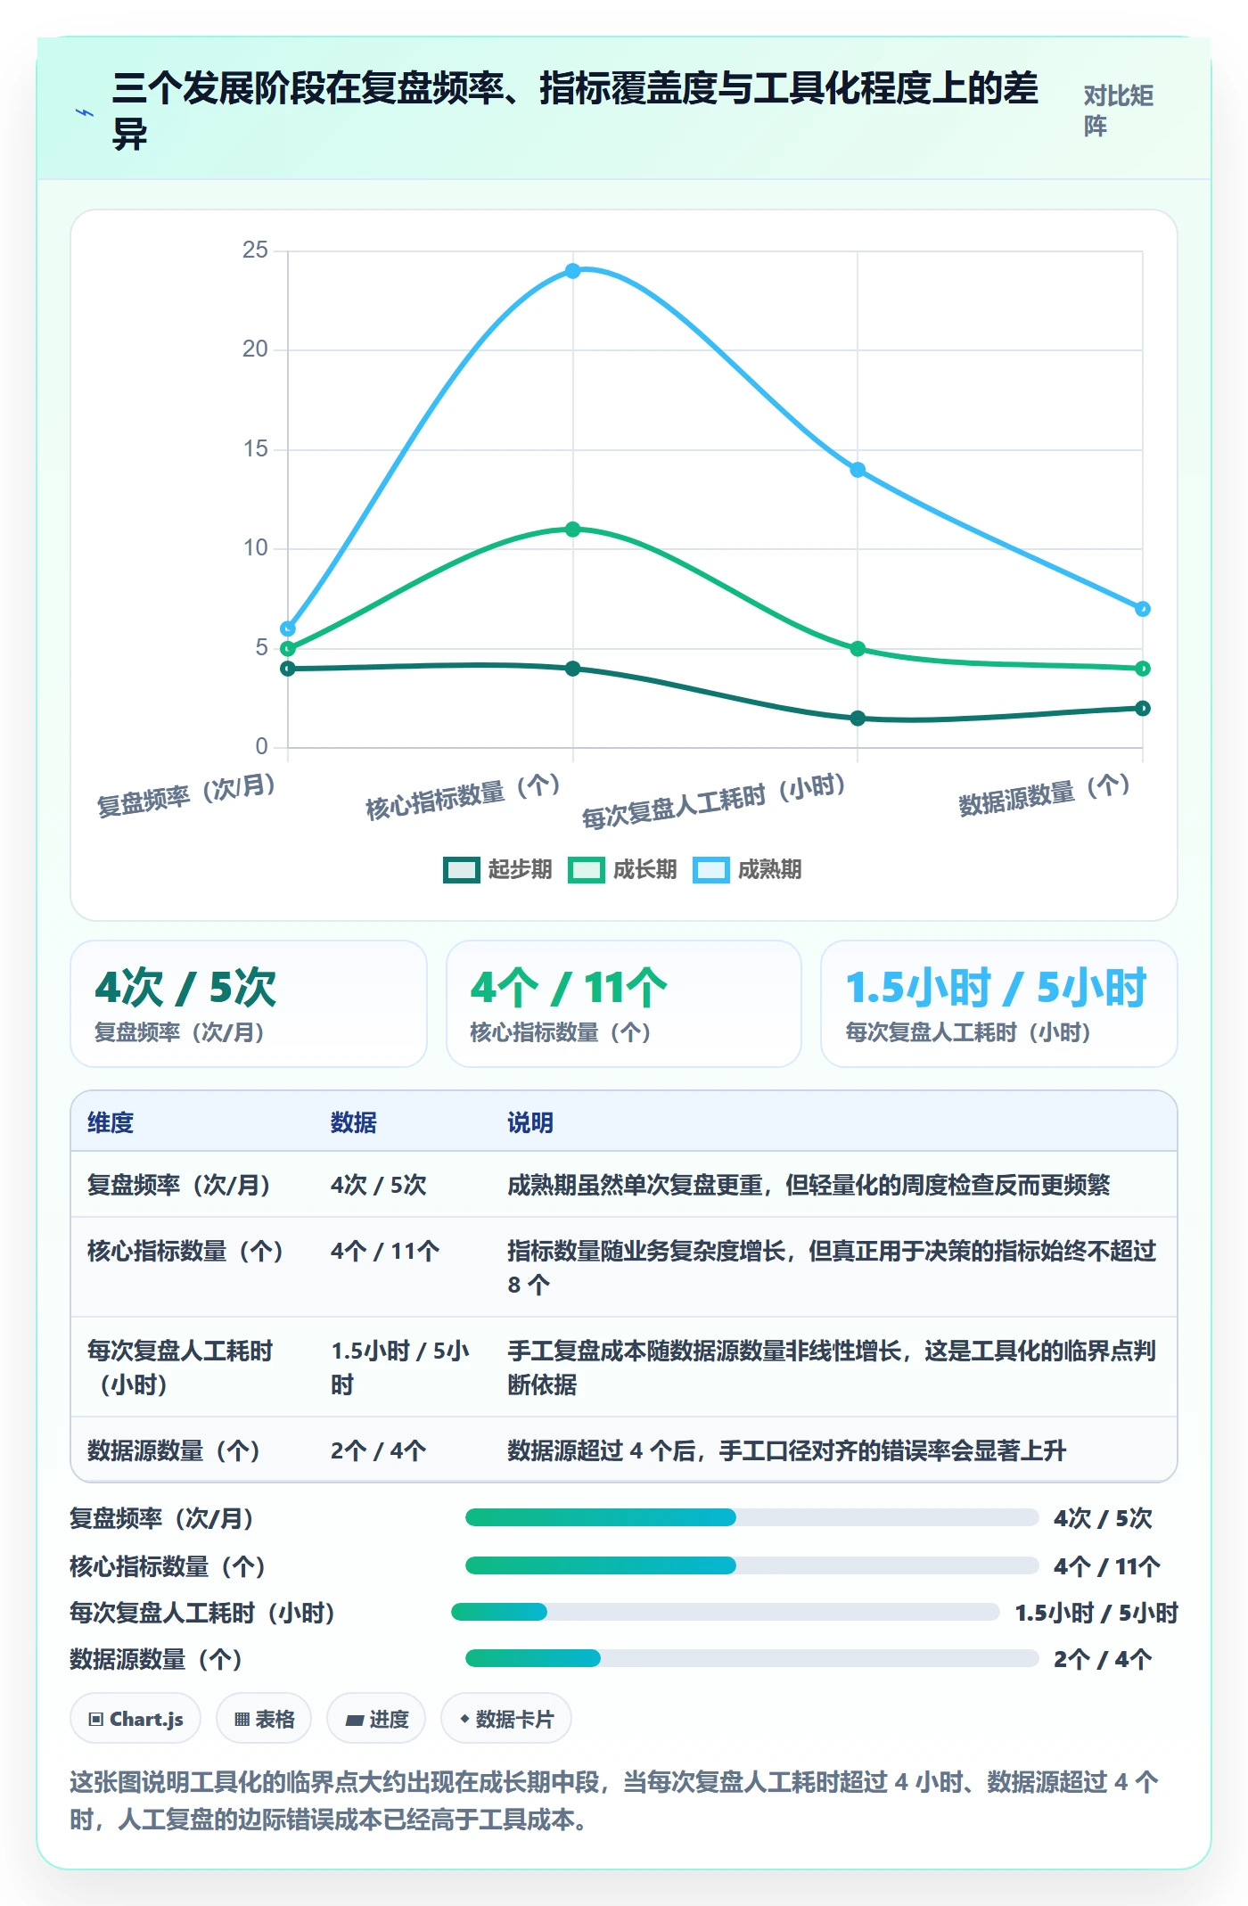Click the 维度 column header
Viewport: 1248px width, 1906px height.
111,1122
